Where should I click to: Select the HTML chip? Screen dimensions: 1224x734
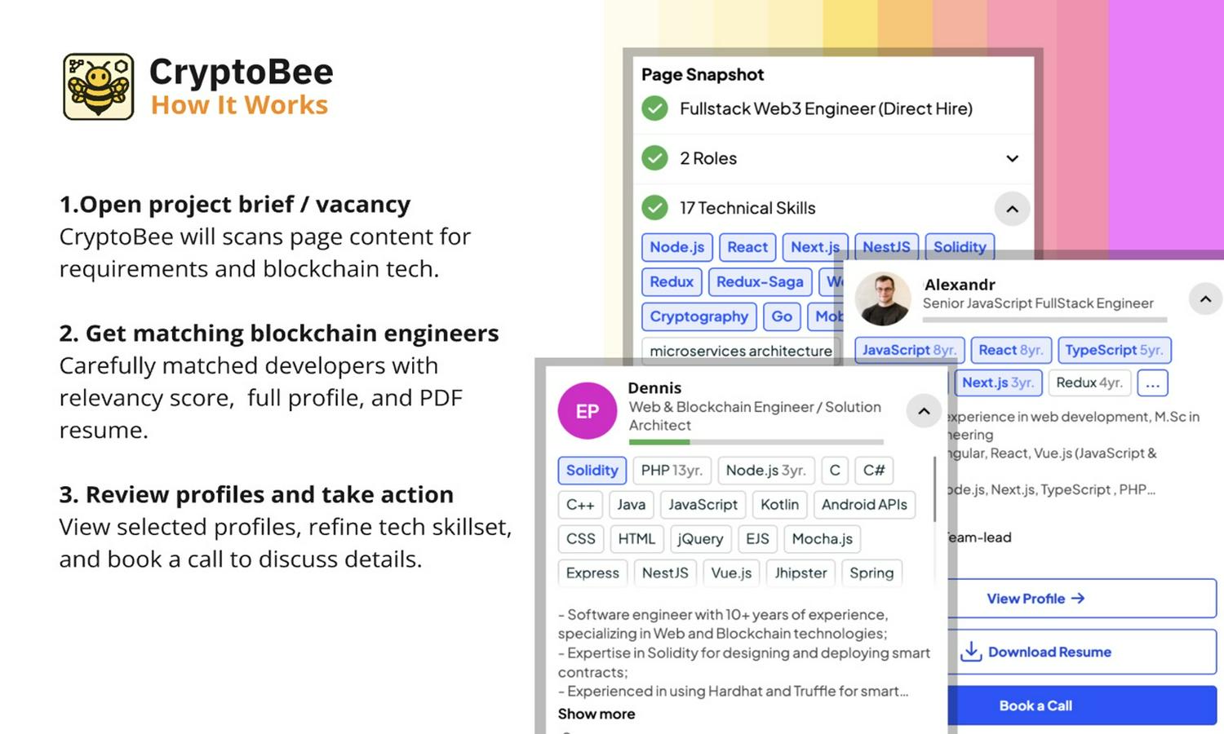pos(636,539)
